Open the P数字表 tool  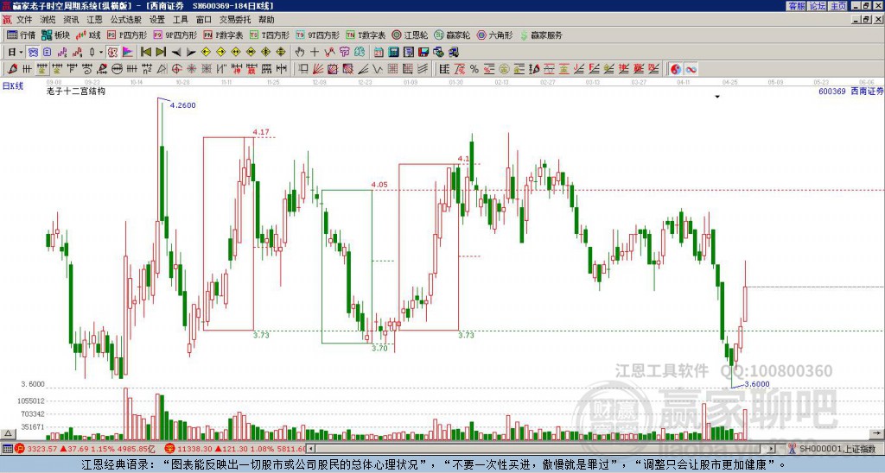223,35
